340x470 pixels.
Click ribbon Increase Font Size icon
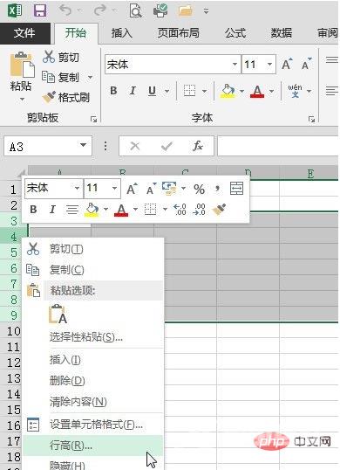click(x=287, y=64)
